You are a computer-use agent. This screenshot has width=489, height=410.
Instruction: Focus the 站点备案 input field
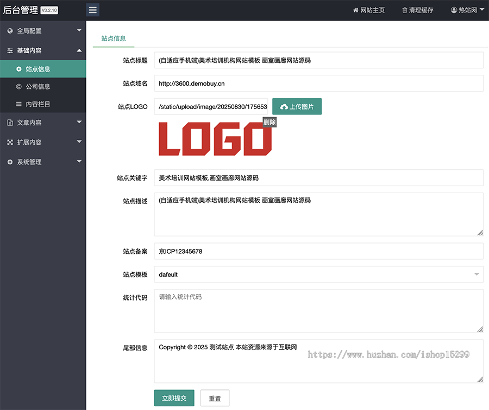coord(319,251)
